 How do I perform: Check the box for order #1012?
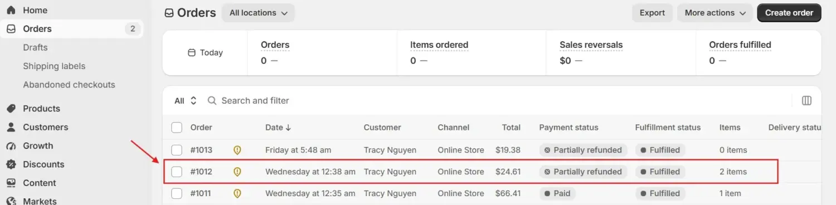[177, 172]
